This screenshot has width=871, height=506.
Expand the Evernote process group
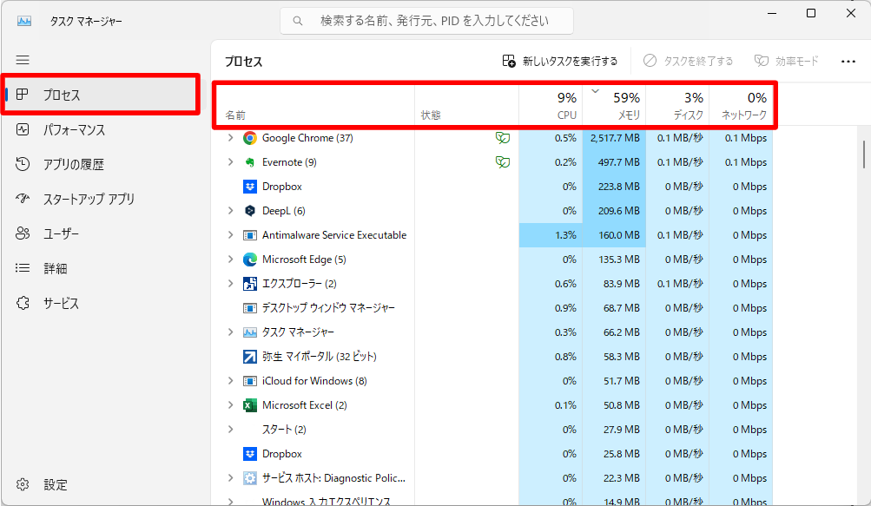pyautogui.click(x=230, y=162)
